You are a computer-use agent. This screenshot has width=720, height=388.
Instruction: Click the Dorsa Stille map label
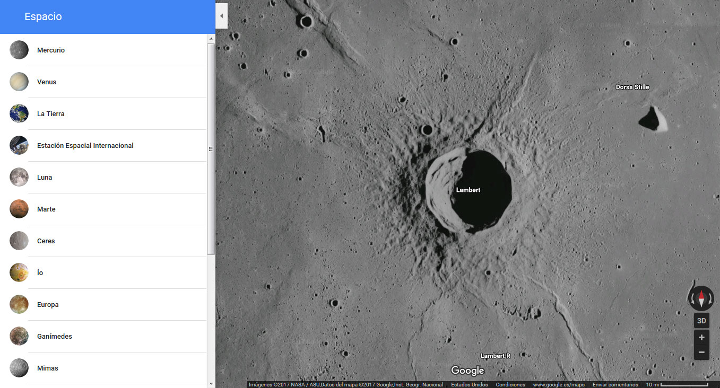(632, 87)
